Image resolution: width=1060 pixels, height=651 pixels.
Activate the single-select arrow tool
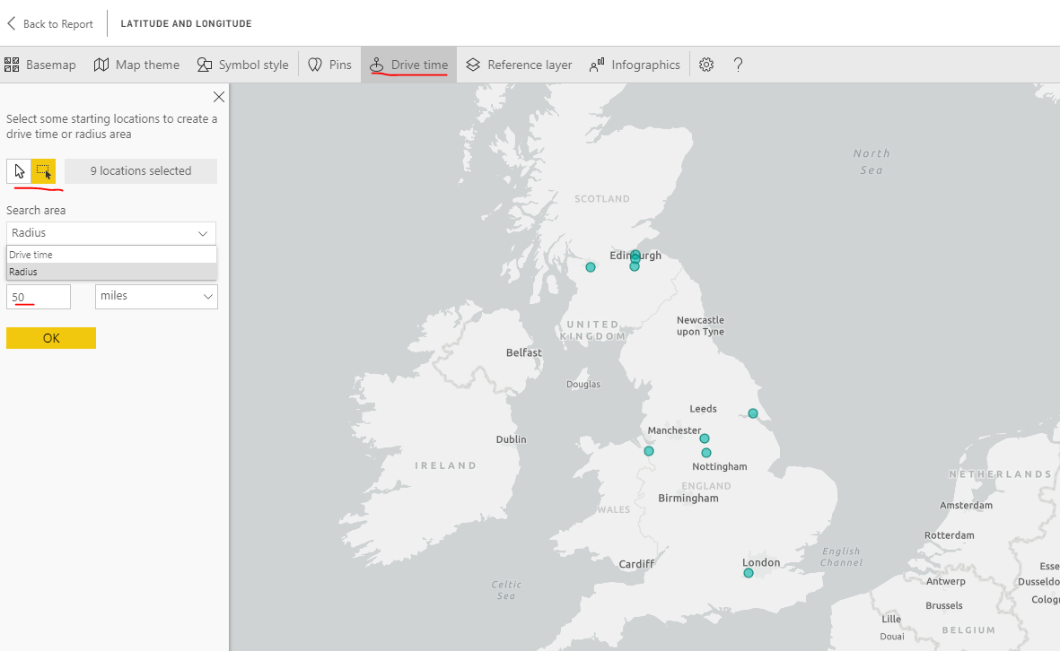click(x=19, y=171)
